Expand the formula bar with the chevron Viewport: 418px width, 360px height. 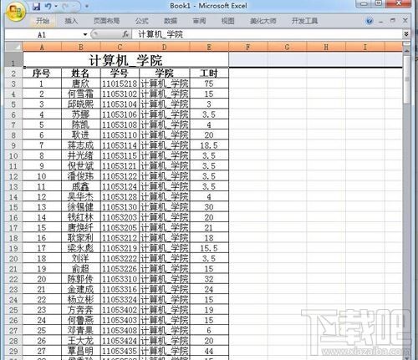[x=406, y=34]
